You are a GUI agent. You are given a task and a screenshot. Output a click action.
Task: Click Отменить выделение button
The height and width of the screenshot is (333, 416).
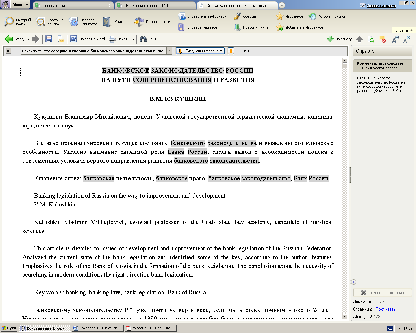click(383, 293)
